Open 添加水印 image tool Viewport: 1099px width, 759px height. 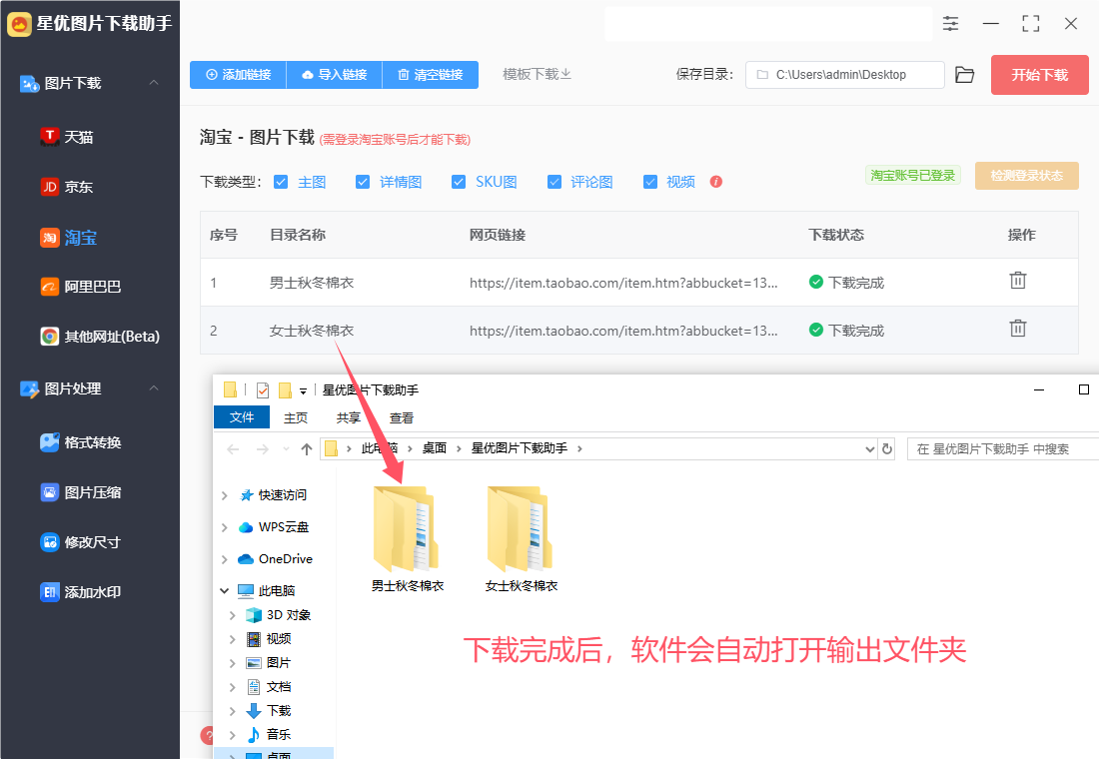[x=81, y=592]
